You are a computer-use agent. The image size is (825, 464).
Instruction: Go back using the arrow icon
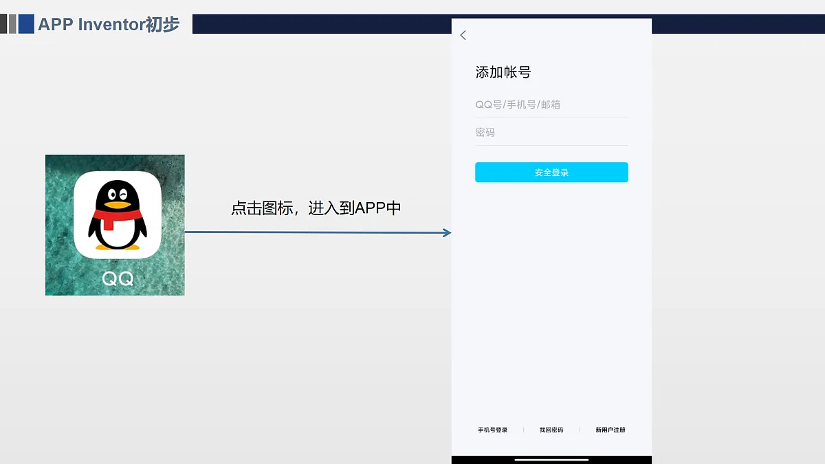point(463,35)
